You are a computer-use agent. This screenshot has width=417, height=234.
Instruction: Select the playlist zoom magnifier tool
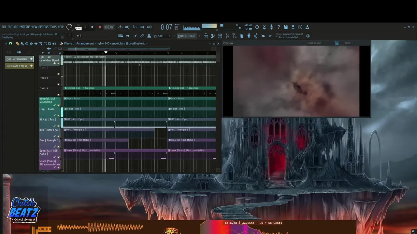(x=50, y=44)
